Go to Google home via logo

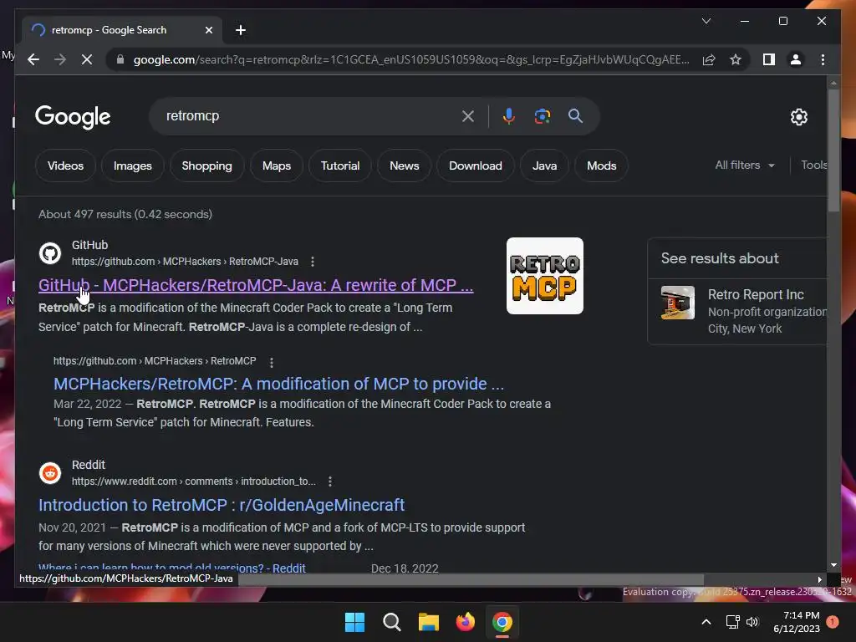click(73, 116)
